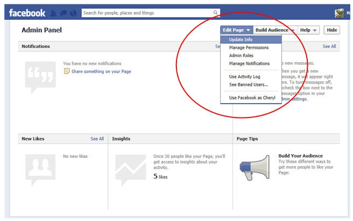Click the Admin Panel title
This screenshot has width=353, height=221.
coord(41,30)
